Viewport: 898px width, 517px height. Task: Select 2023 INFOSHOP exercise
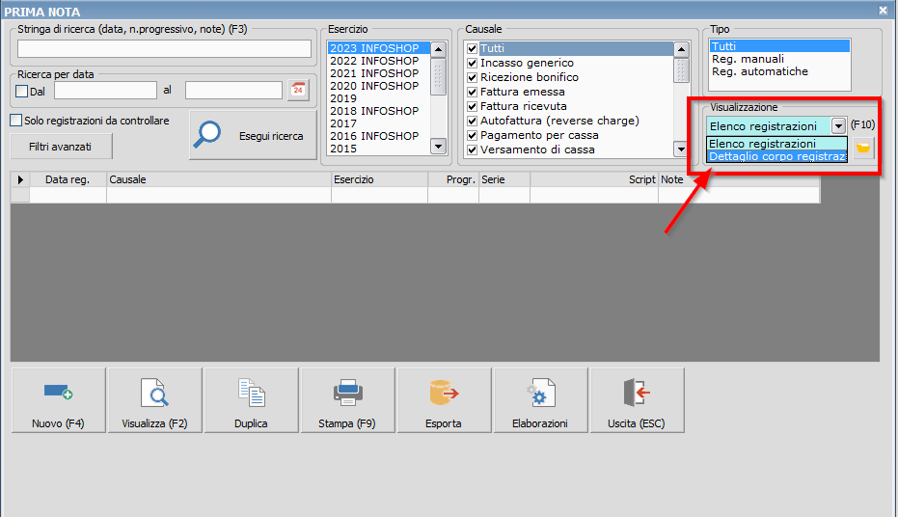coord(379,48)
